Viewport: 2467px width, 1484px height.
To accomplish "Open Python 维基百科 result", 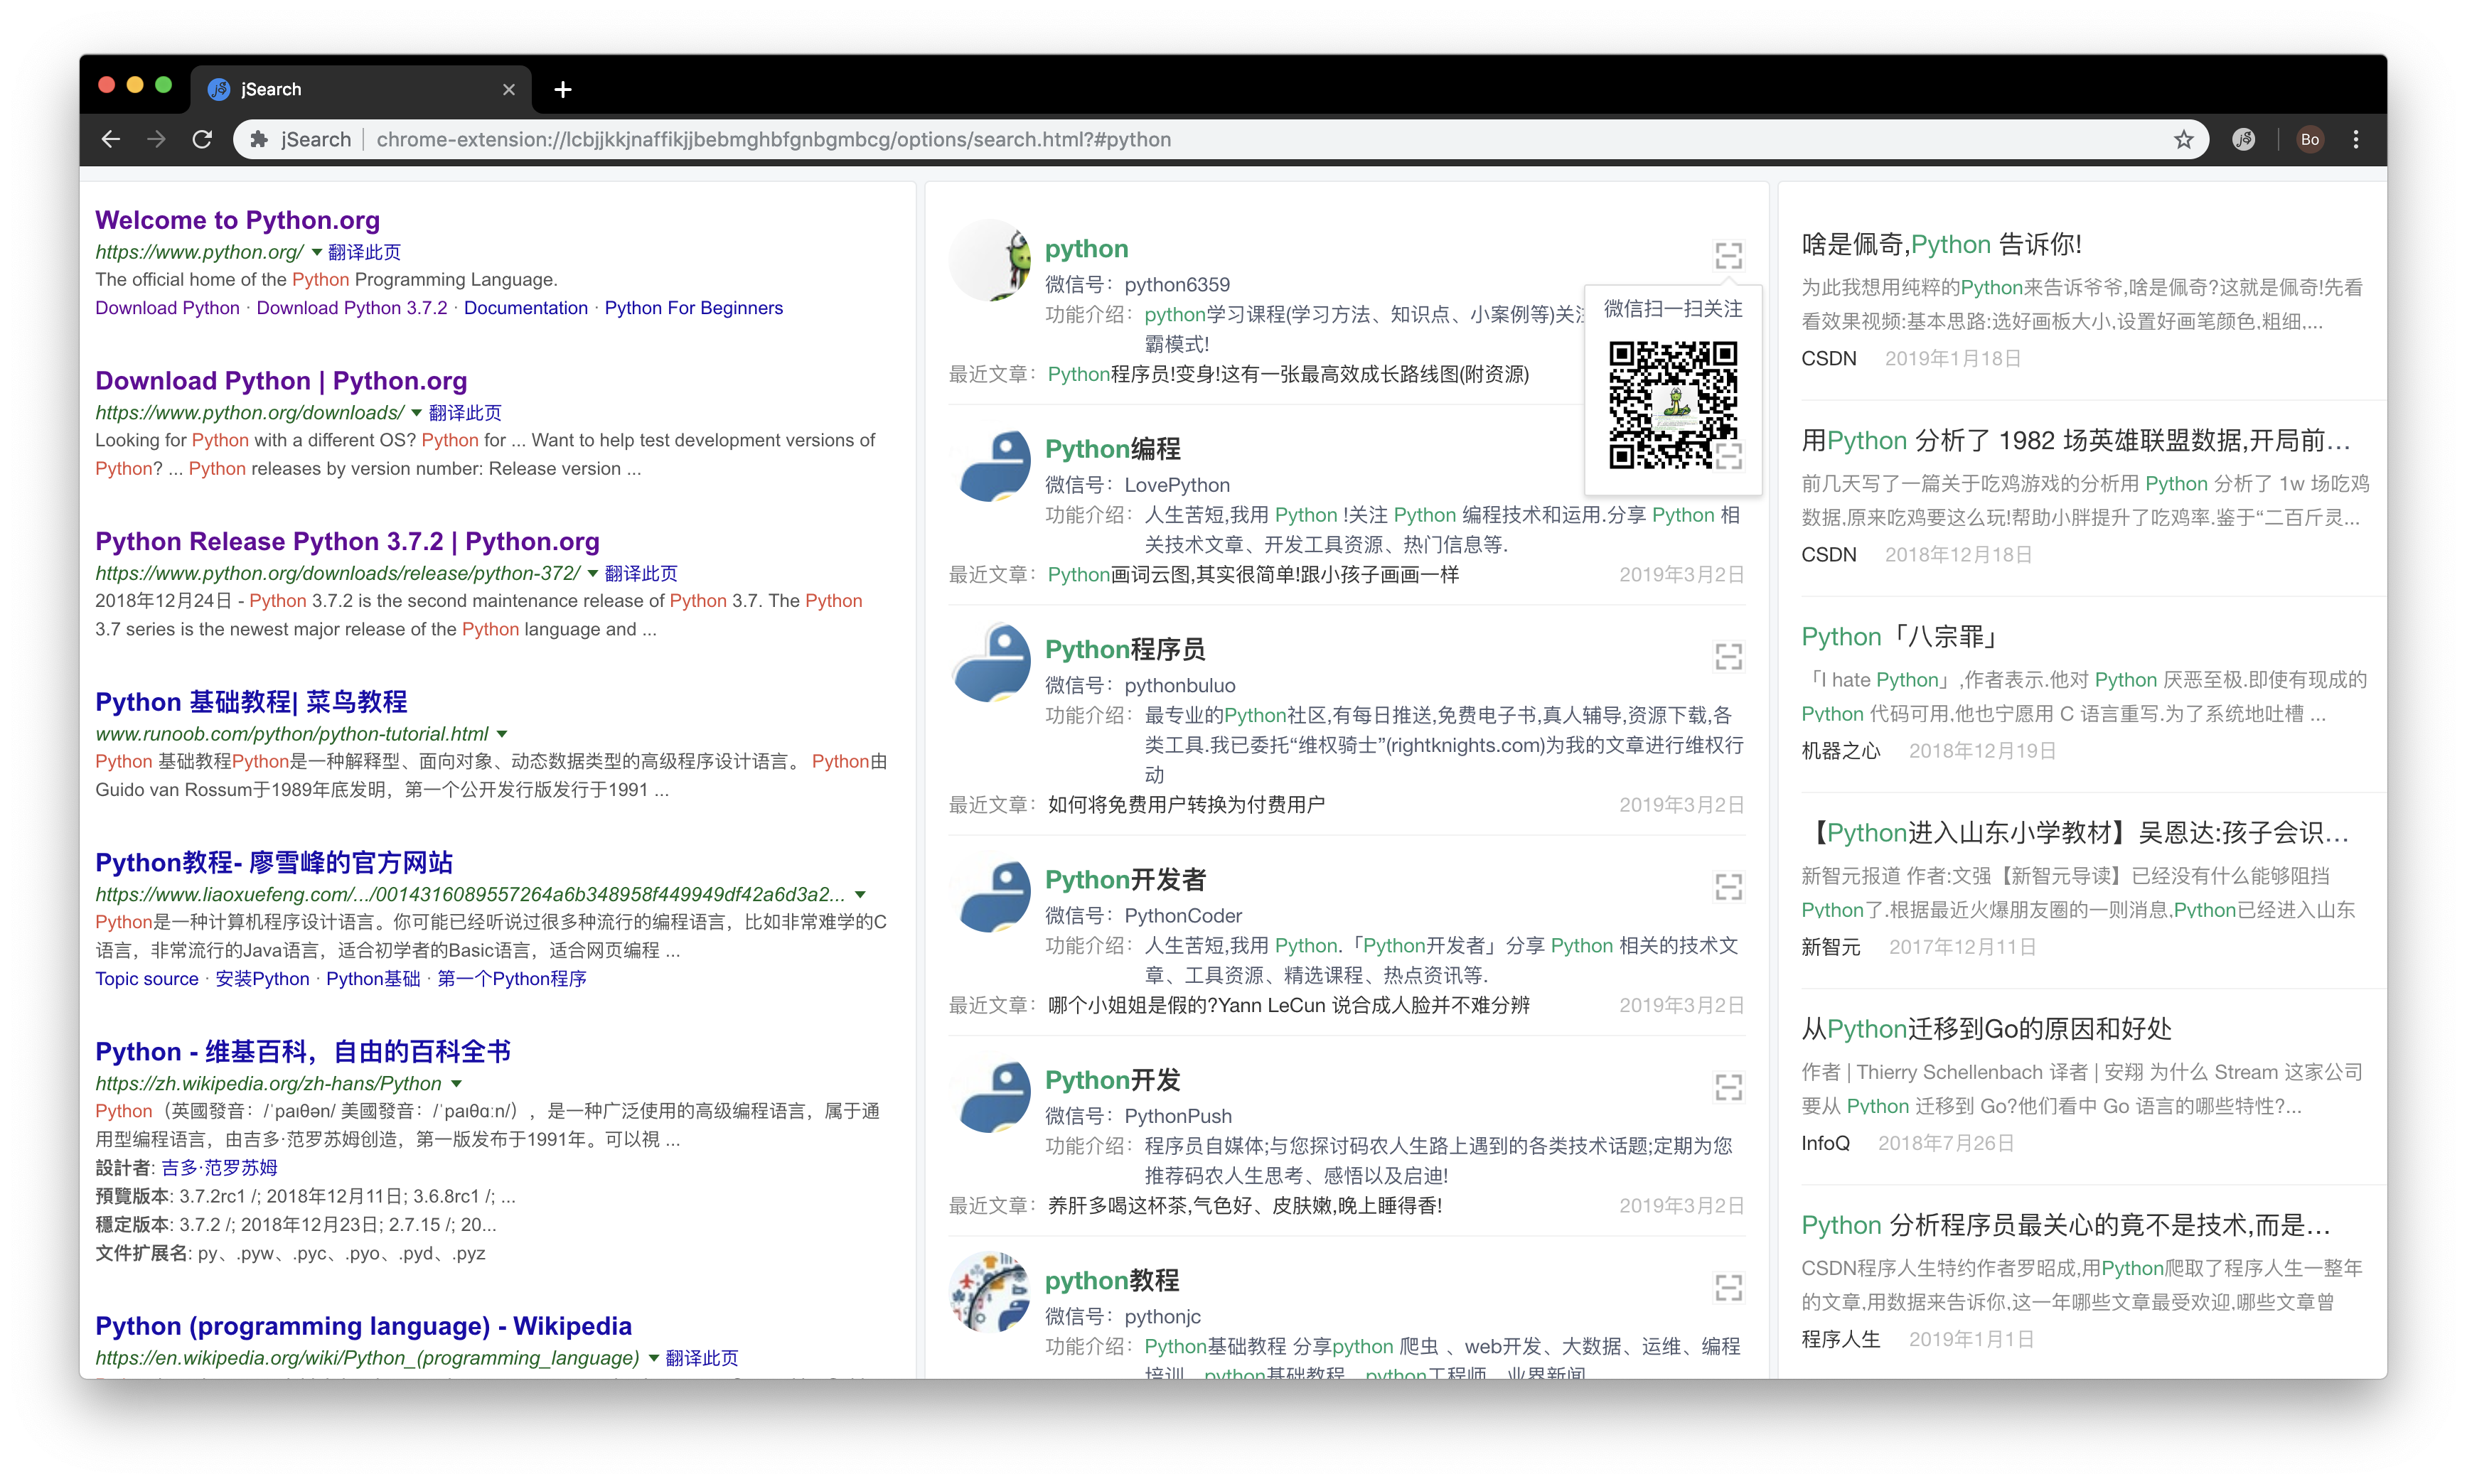I will [x=303, y=1051].
